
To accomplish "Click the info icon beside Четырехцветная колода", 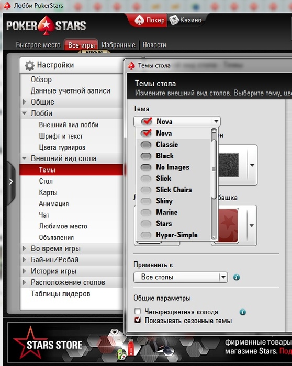I will pyautogui.click(x=243, y=312).
